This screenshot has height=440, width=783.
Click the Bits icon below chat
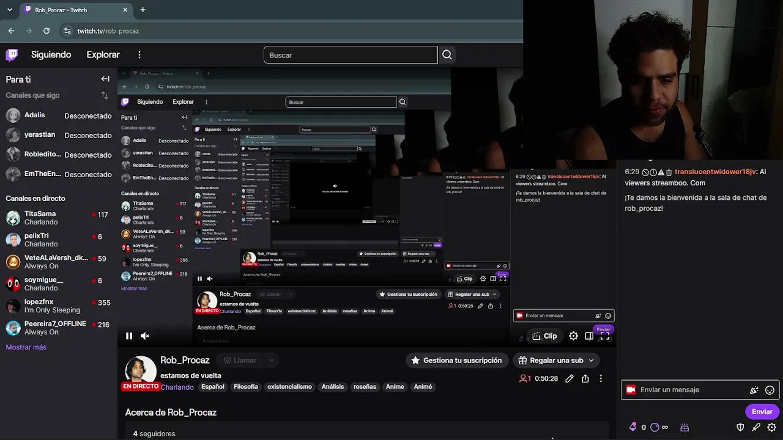pyautogui.click(x=633, y=427)
